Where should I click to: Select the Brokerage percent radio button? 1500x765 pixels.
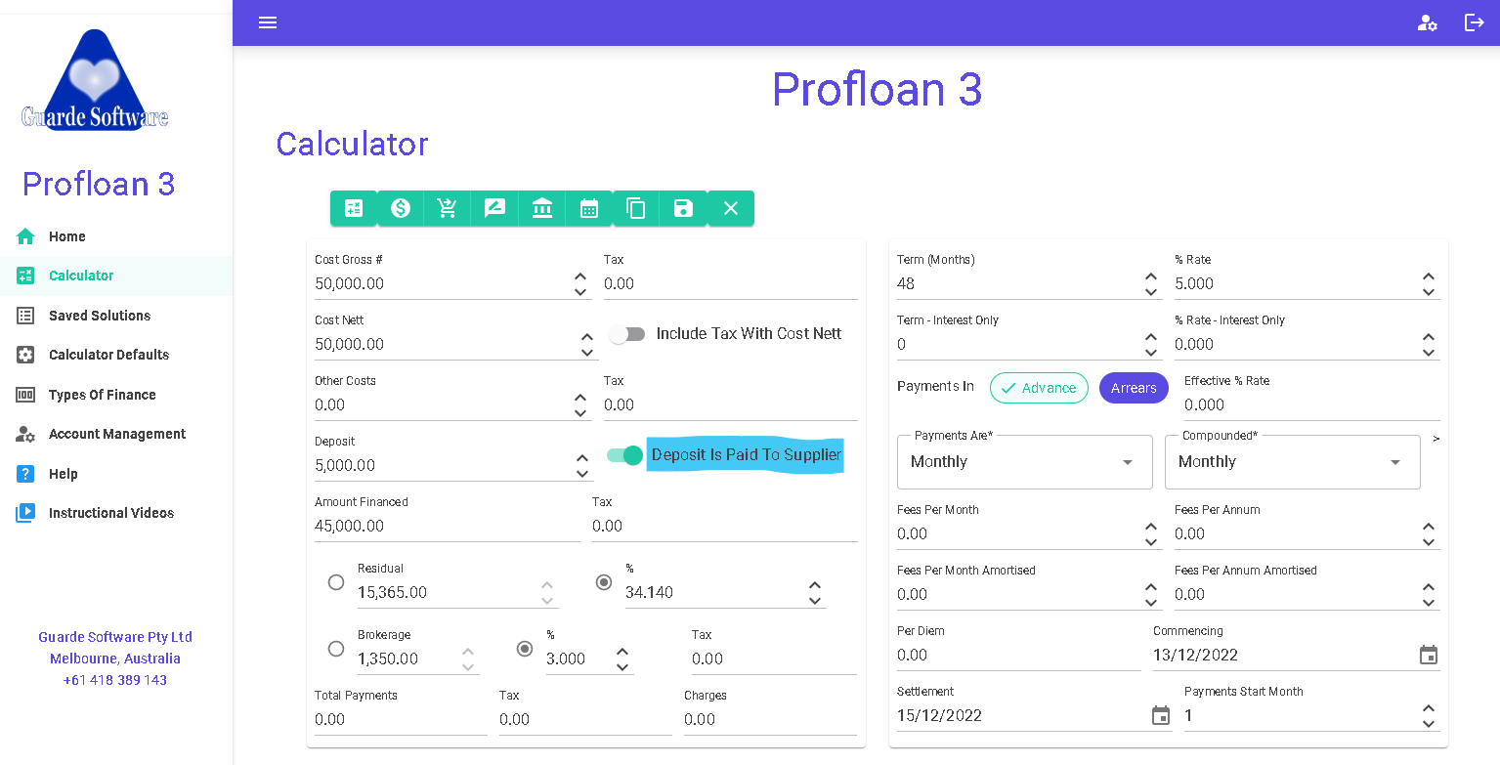[525, 649]
